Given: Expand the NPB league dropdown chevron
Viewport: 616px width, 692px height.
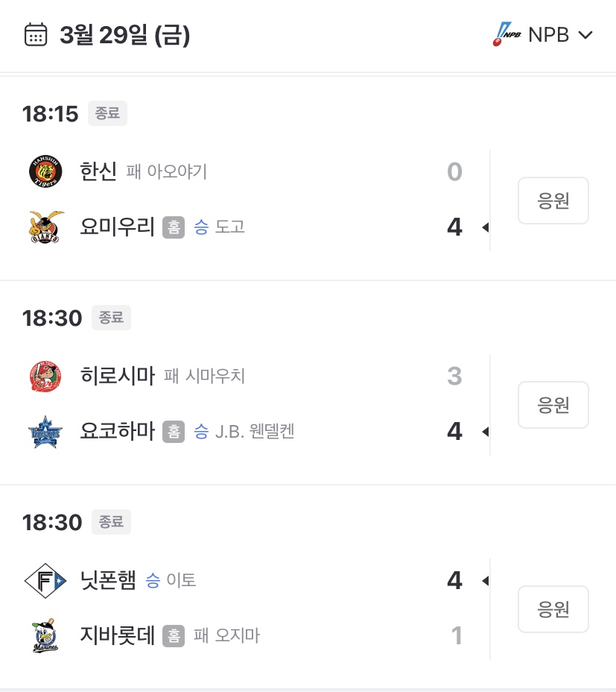Looking at the screenshot, I should [585, 35].
